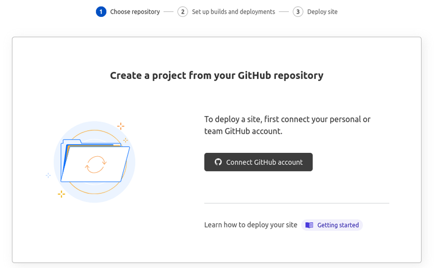Click the Create a project heading

[216, 75]
